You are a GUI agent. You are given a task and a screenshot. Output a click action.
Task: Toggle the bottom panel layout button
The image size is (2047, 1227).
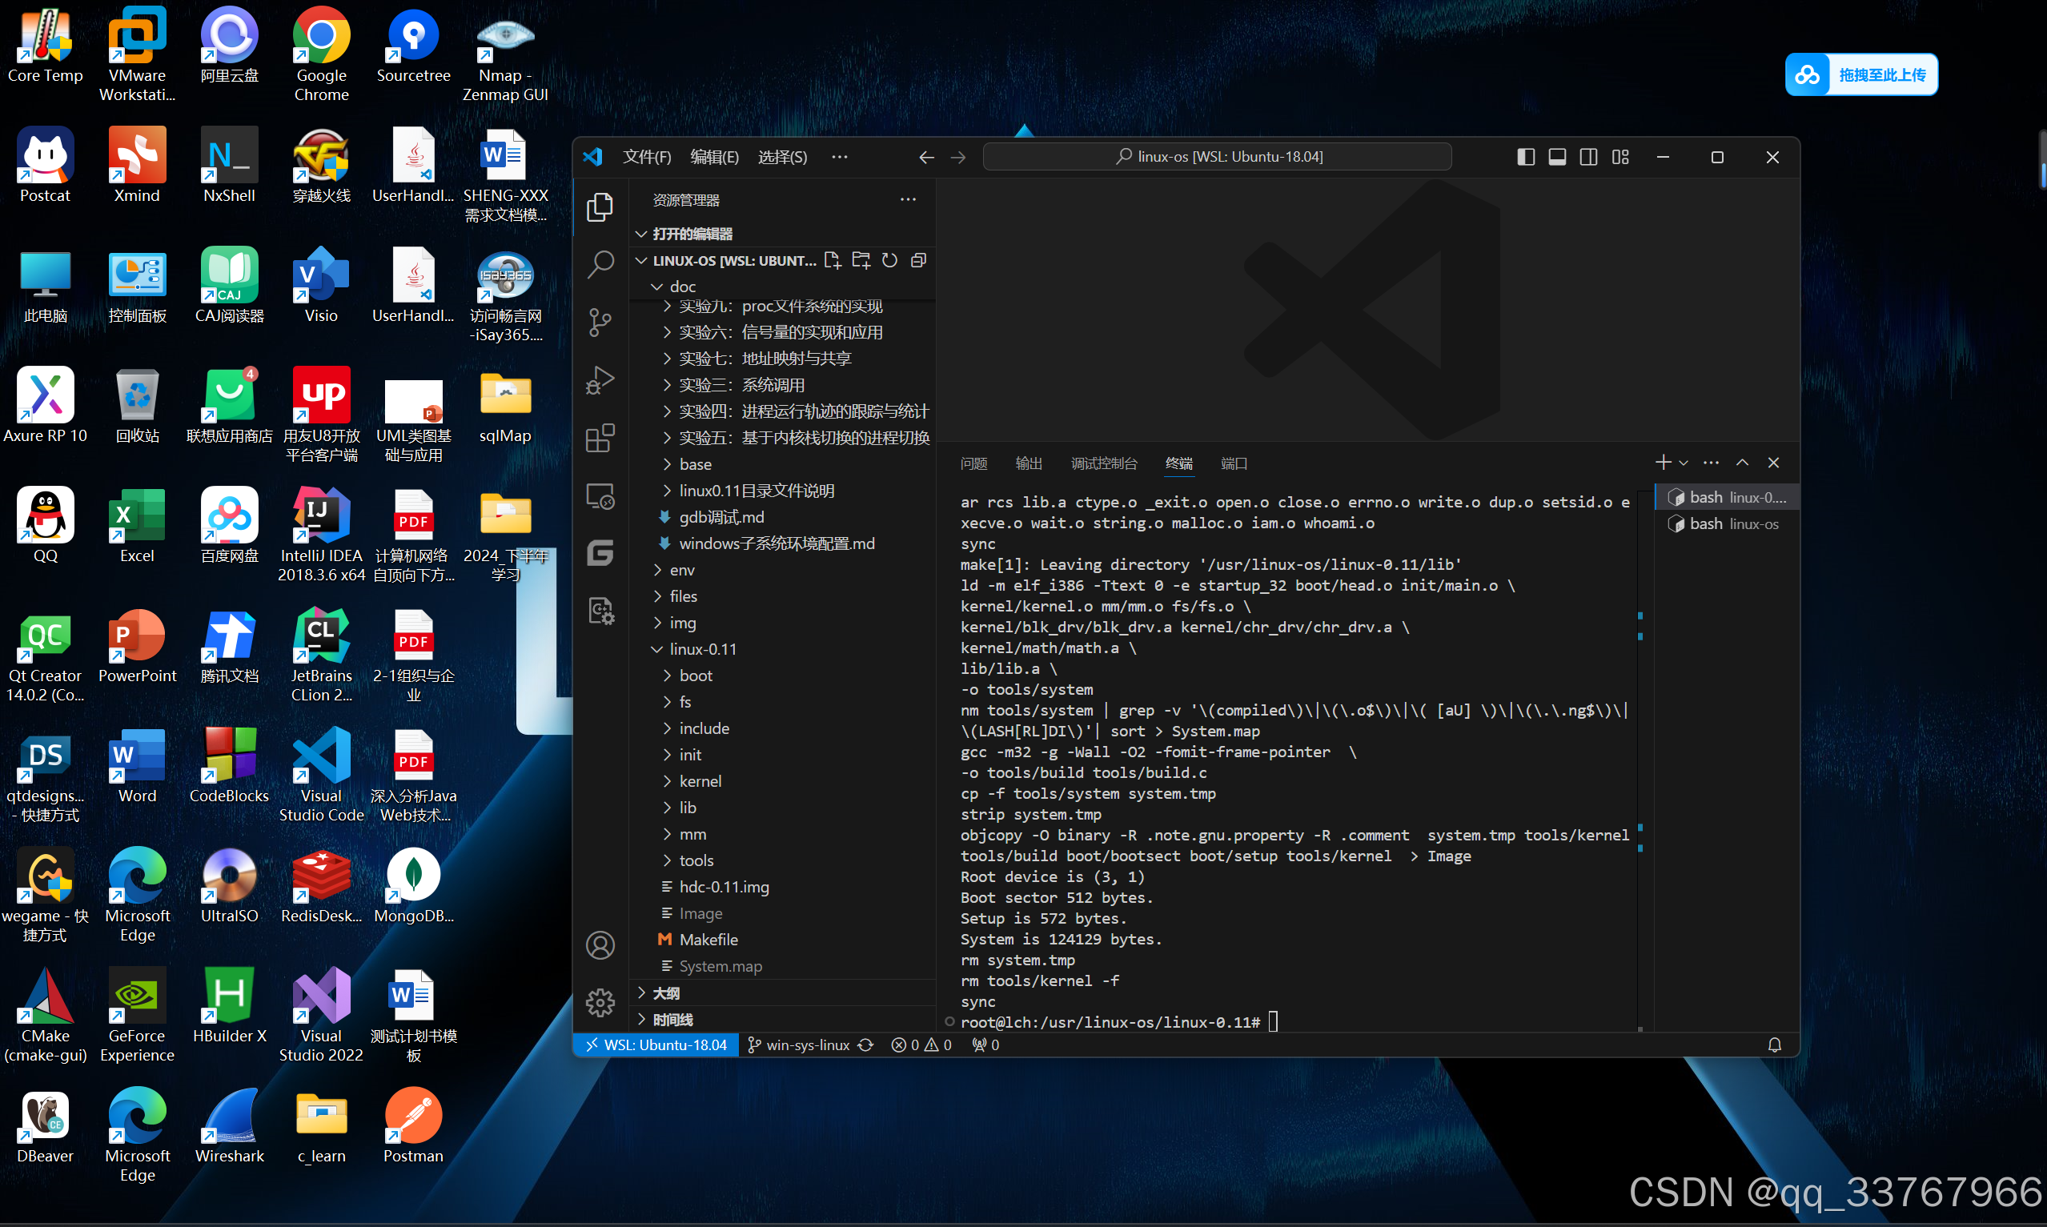point(1558,157)
